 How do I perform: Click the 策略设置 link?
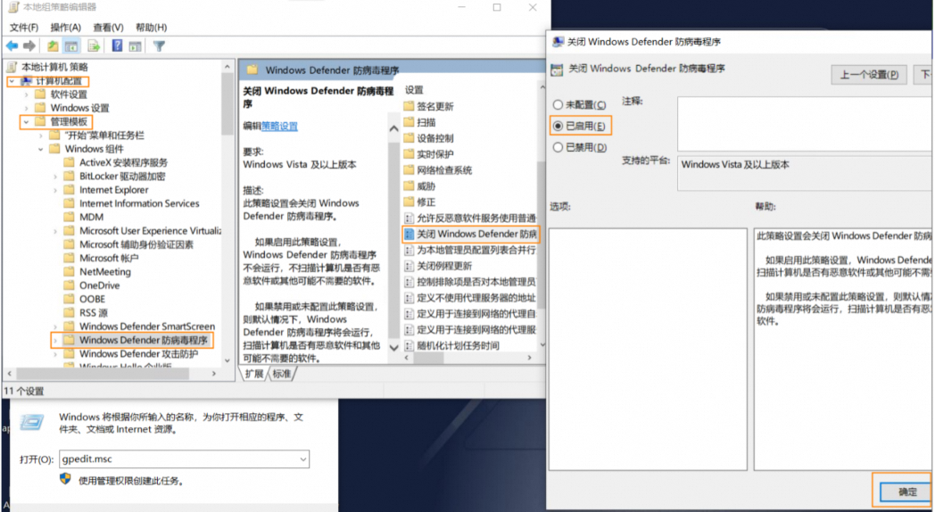click(x=279, y=126)
